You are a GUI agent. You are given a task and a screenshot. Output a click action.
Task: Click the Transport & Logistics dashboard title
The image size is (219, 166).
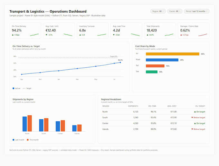(x=48, y=11)
